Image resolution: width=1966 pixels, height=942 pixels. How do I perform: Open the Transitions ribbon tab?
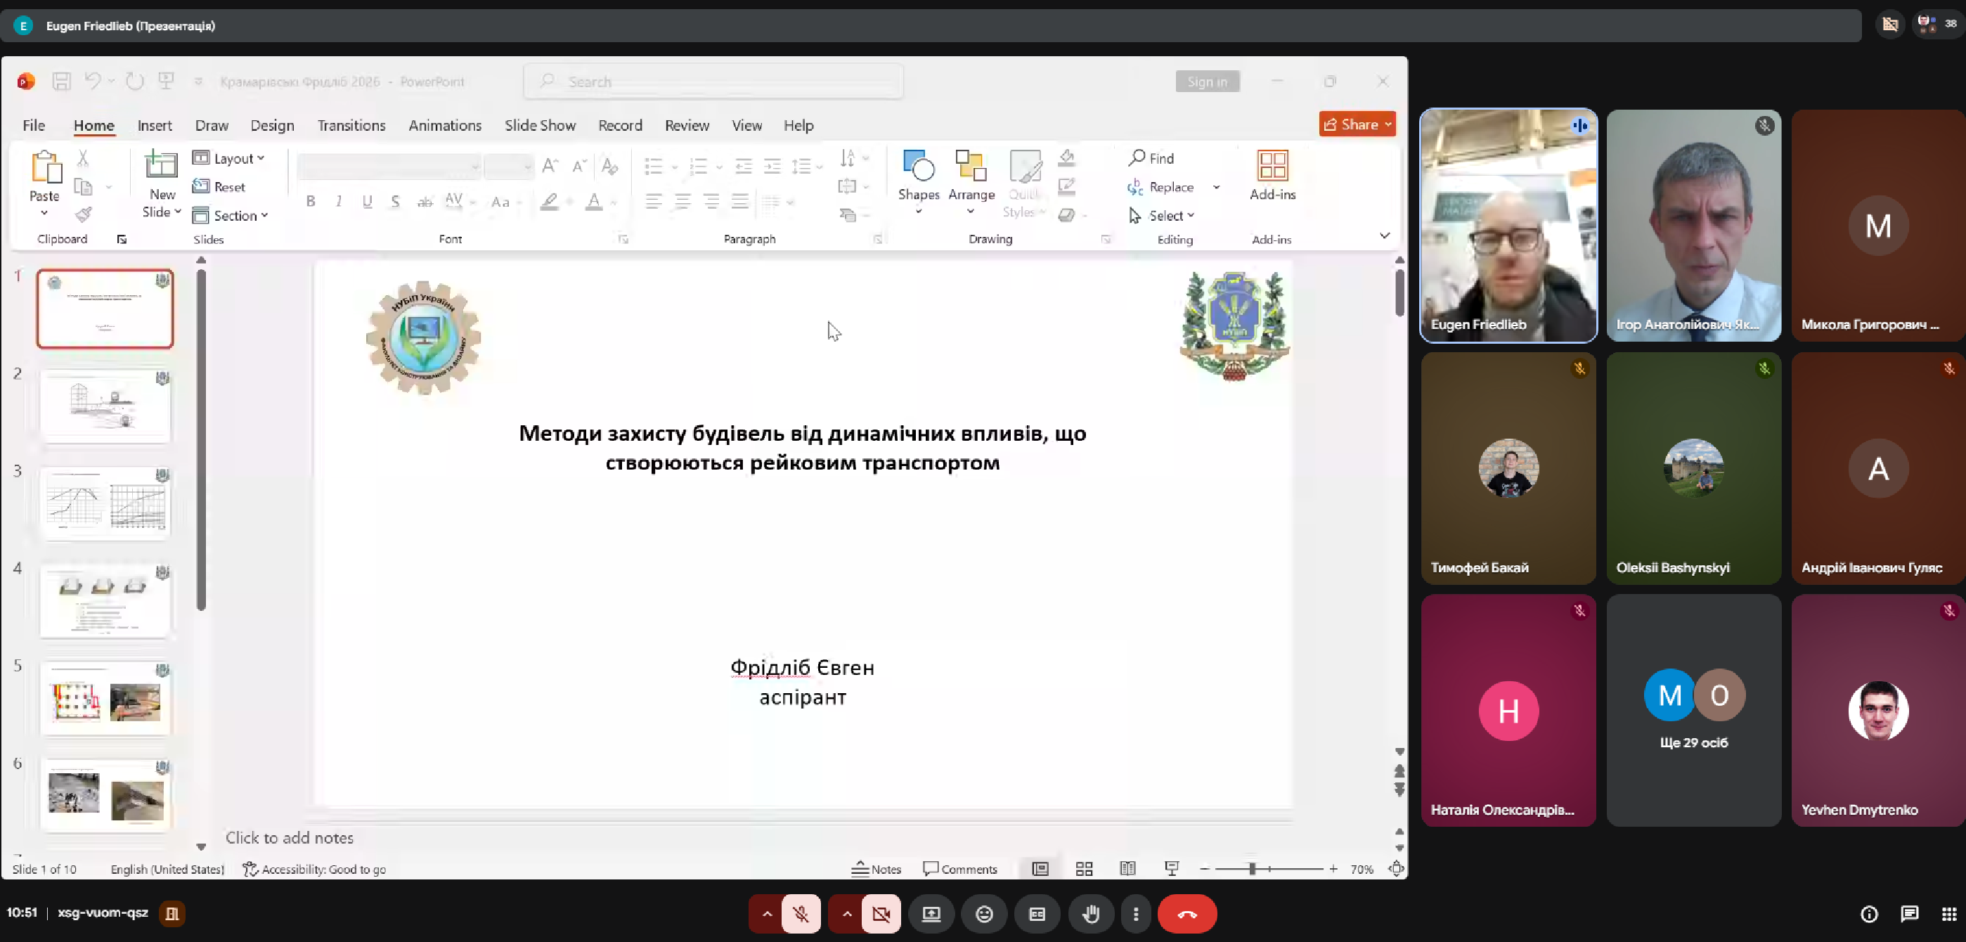(x=351, y=125)
